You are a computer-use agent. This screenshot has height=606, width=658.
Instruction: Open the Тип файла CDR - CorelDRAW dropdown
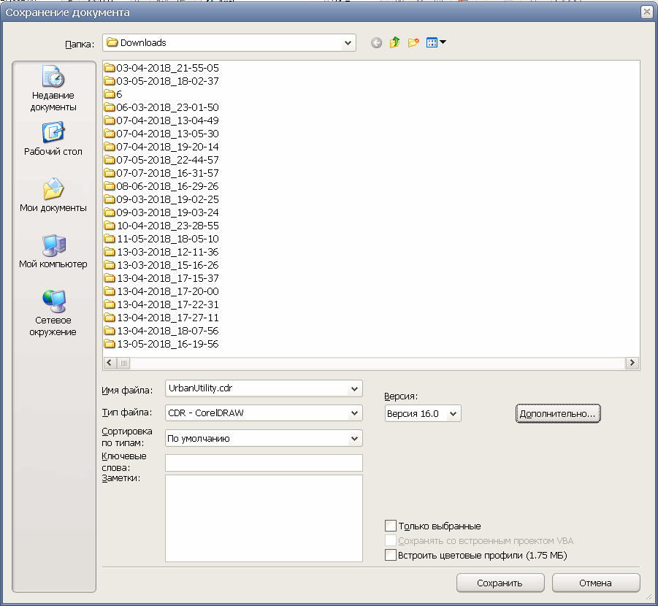[x=355, y=413]
